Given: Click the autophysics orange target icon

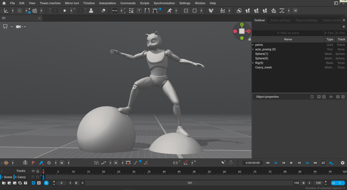Looking at the screenshot, I should coord(6,163).
